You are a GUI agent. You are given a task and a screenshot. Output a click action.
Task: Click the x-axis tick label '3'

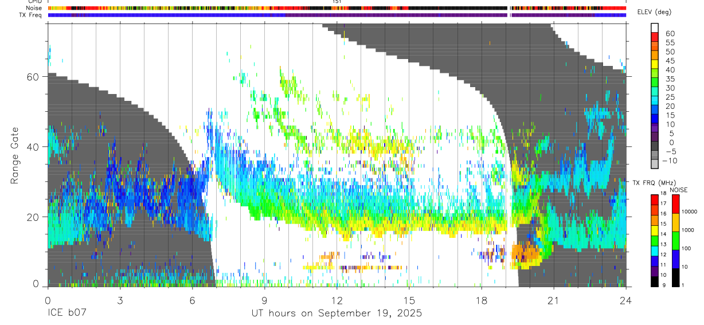click(x=120, y=300)
